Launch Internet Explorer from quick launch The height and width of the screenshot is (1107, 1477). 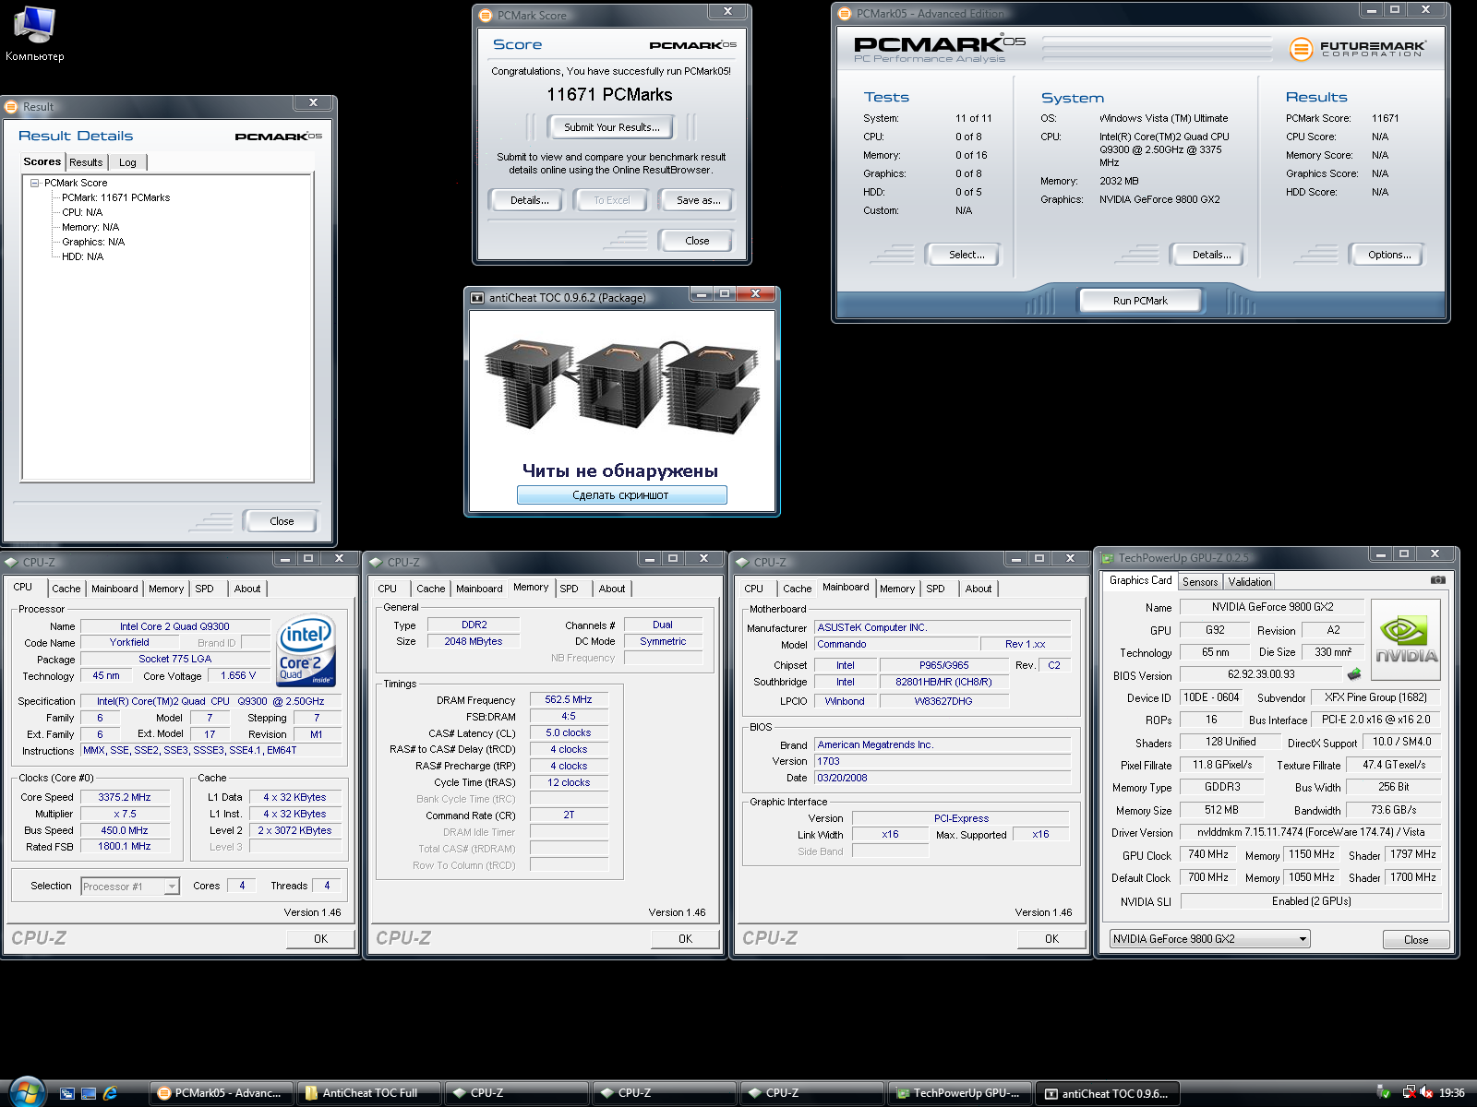[x=111, y=1093]
